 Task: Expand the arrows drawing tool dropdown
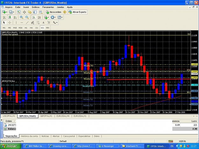coord(57,23)
